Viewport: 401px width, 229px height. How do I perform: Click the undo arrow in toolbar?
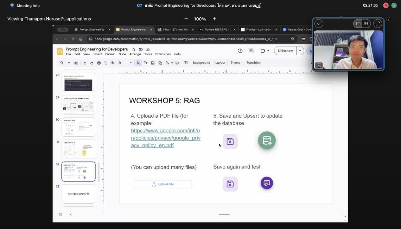click(x=85, y=63)
